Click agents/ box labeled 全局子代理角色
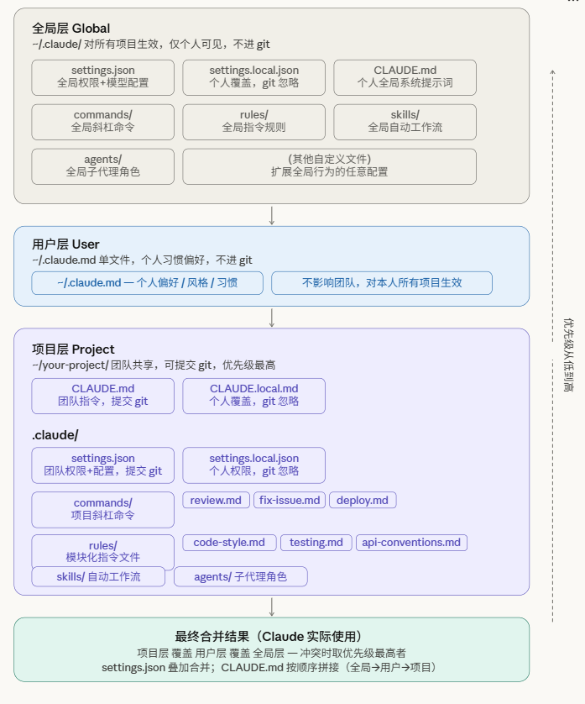The image size is (585, 704). [x=102, y=166]
